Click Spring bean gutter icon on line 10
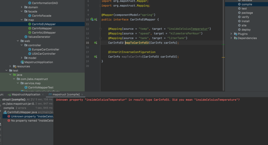The height and width of the screenshot is (145, 268). click(x=92, y=19)
